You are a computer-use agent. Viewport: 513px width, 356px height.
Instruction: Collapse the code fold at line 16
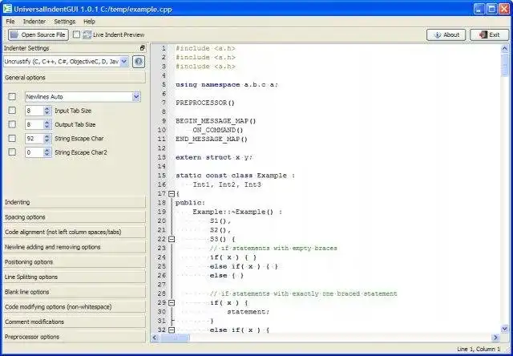[171, 193]
